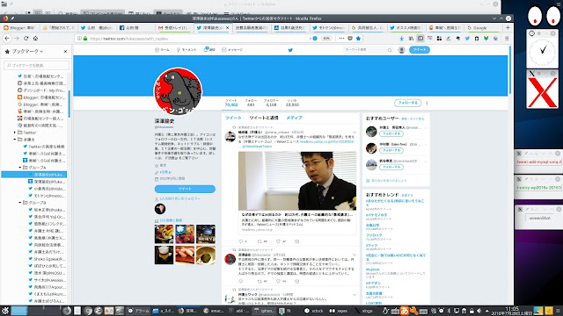Click the Follow button on the profile
The image size is (563, 316).
pos(408,103)
